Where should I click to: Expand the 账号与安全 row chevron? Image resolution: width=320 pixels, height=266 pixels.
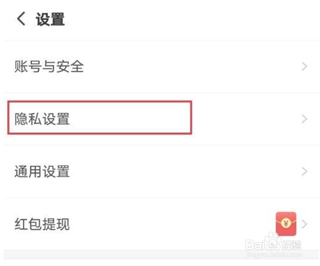(304, 67)
